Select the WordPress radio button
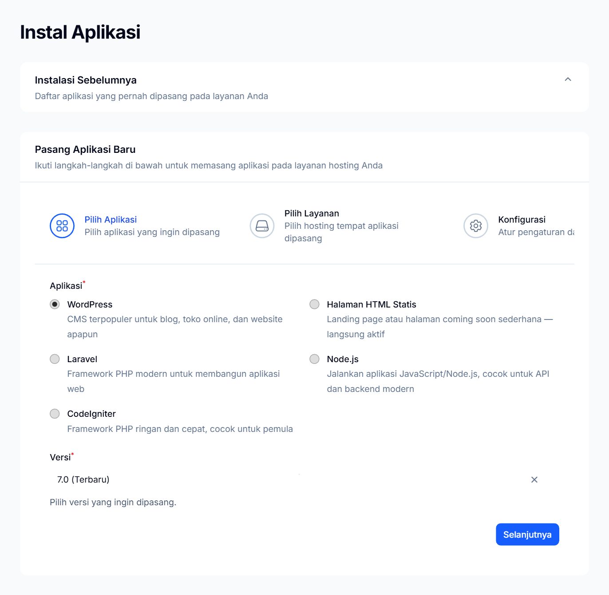609x595 pixels. 55,304
